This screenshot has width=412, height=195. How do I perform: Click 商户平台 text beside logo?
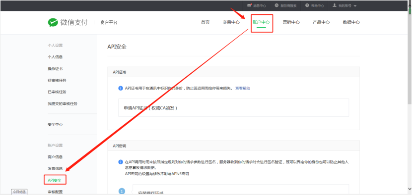[109, 23]
